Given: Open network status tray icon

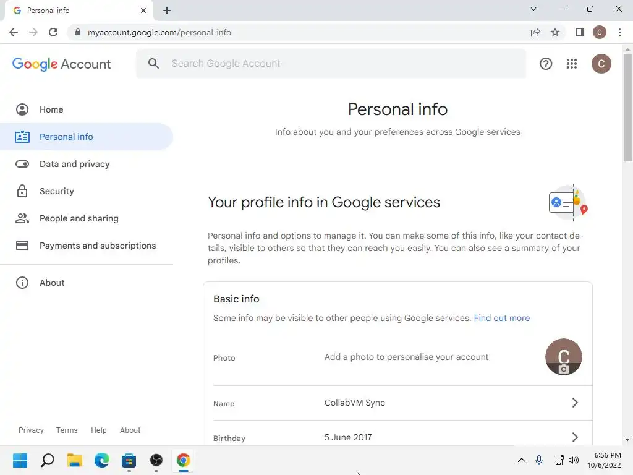Looking at the screenshot, I should (558, 460).
